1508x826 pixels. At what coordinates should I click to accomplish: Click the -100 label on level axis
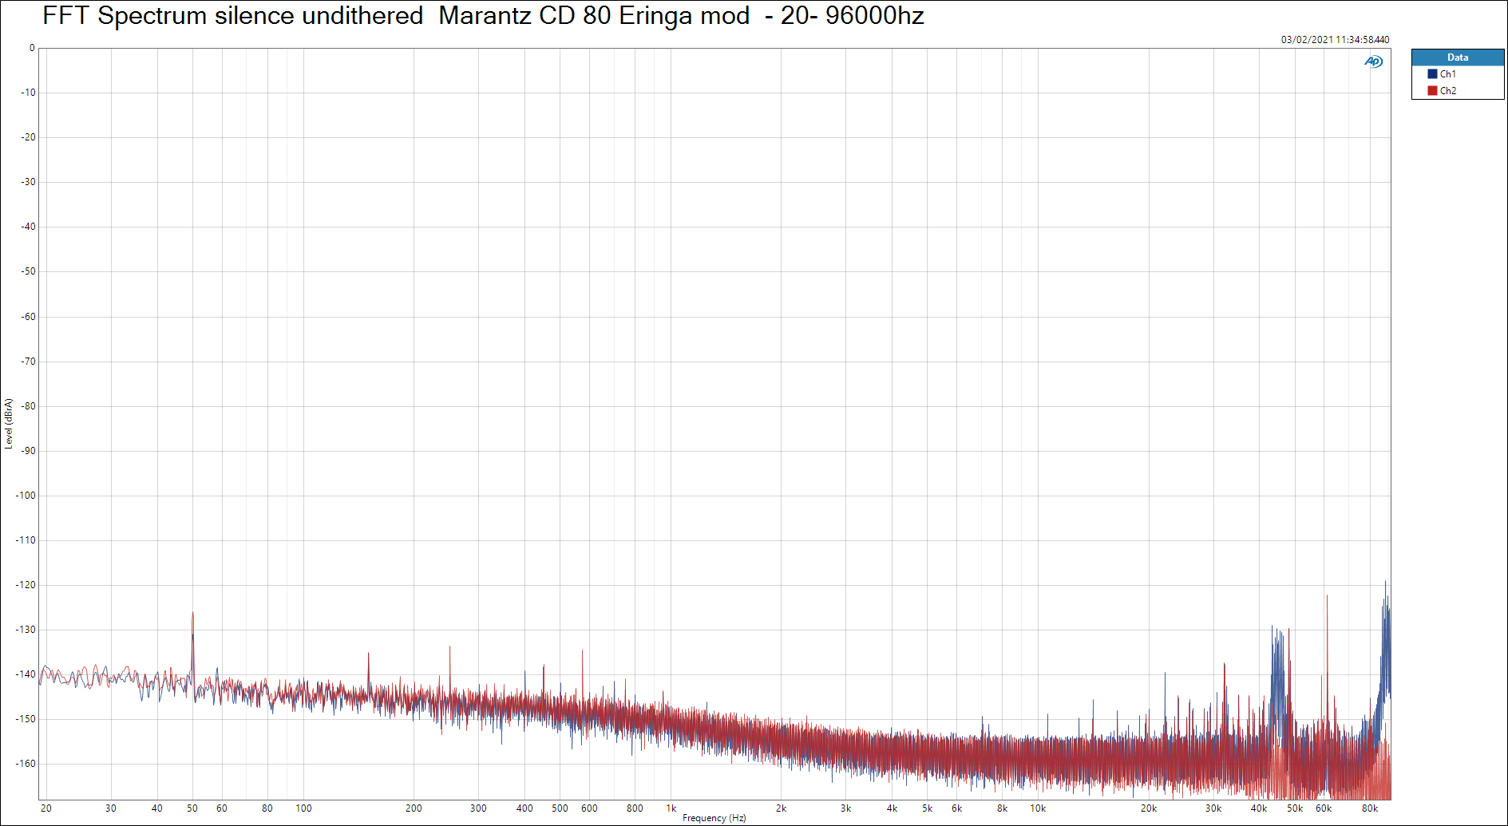(x=26, y=496)
